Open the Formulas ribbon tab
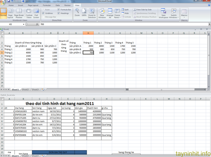The image size is (211, 157). click(x=47, y=6)
